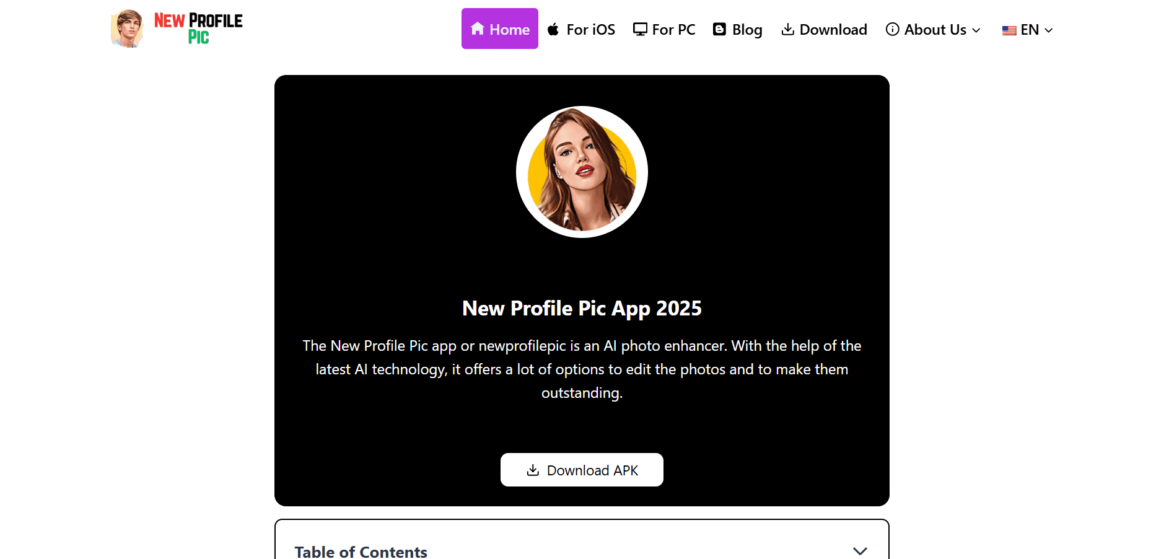Image resolution: width=1169 pixels, height=559 pixels.
Task: Click the circular portrait image in the banner
Action: pos(582,172)
